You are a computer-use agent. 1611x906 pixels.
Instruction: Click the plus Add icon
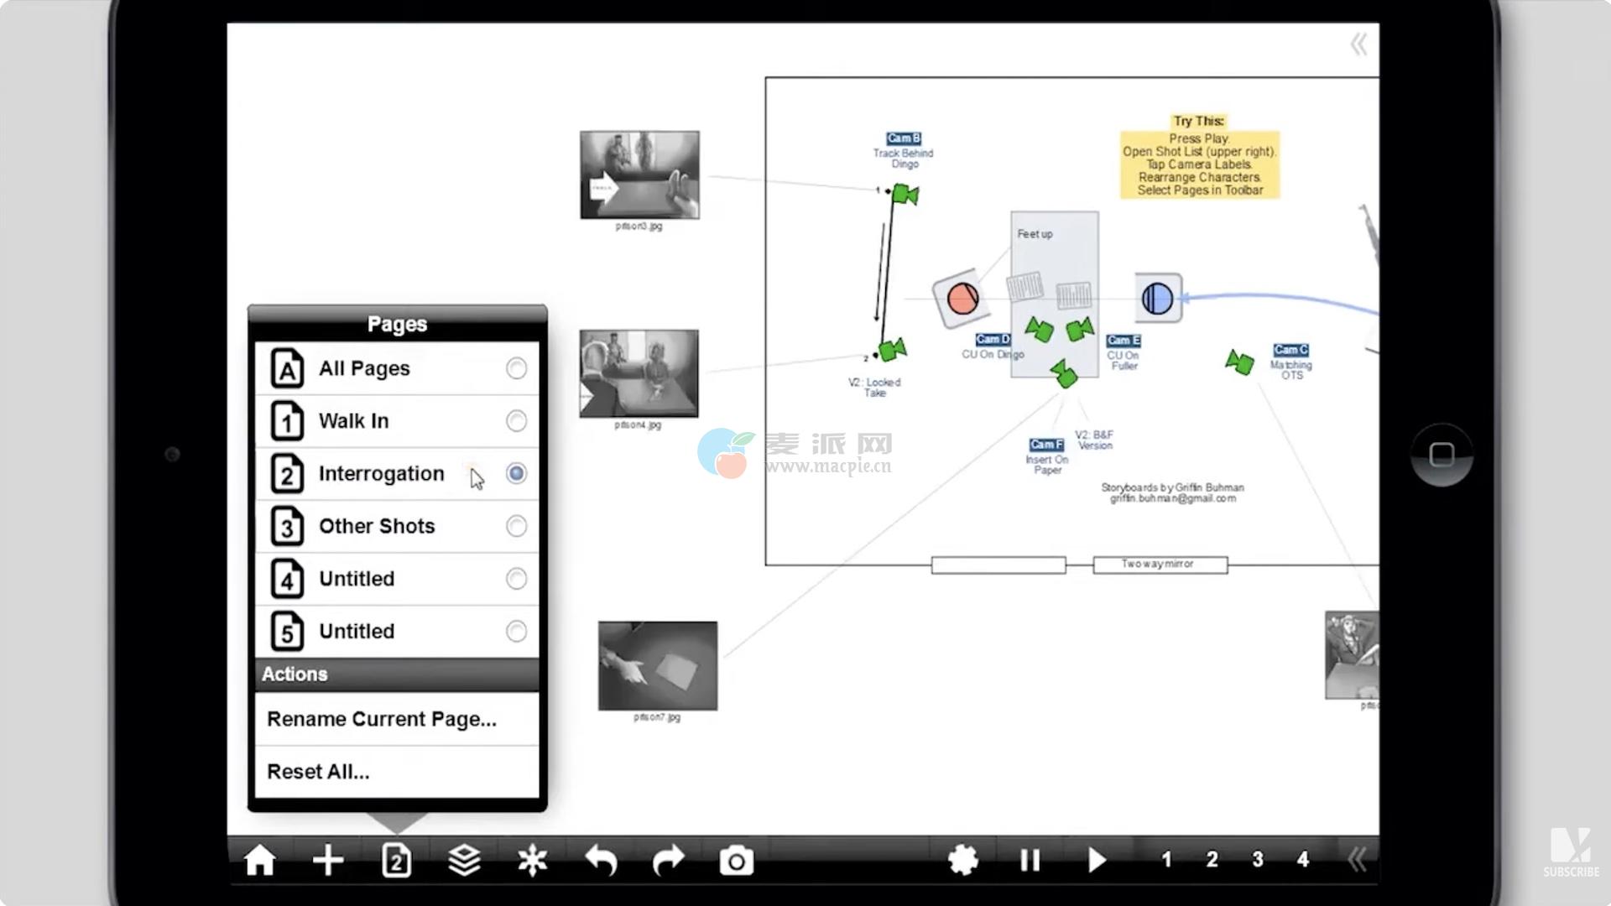328,861
